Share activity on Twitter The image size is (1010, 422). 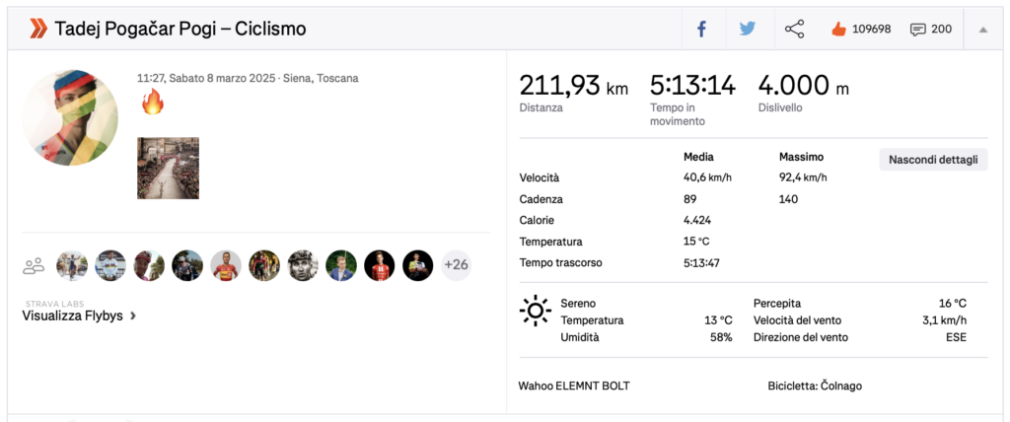coord(748,30)
